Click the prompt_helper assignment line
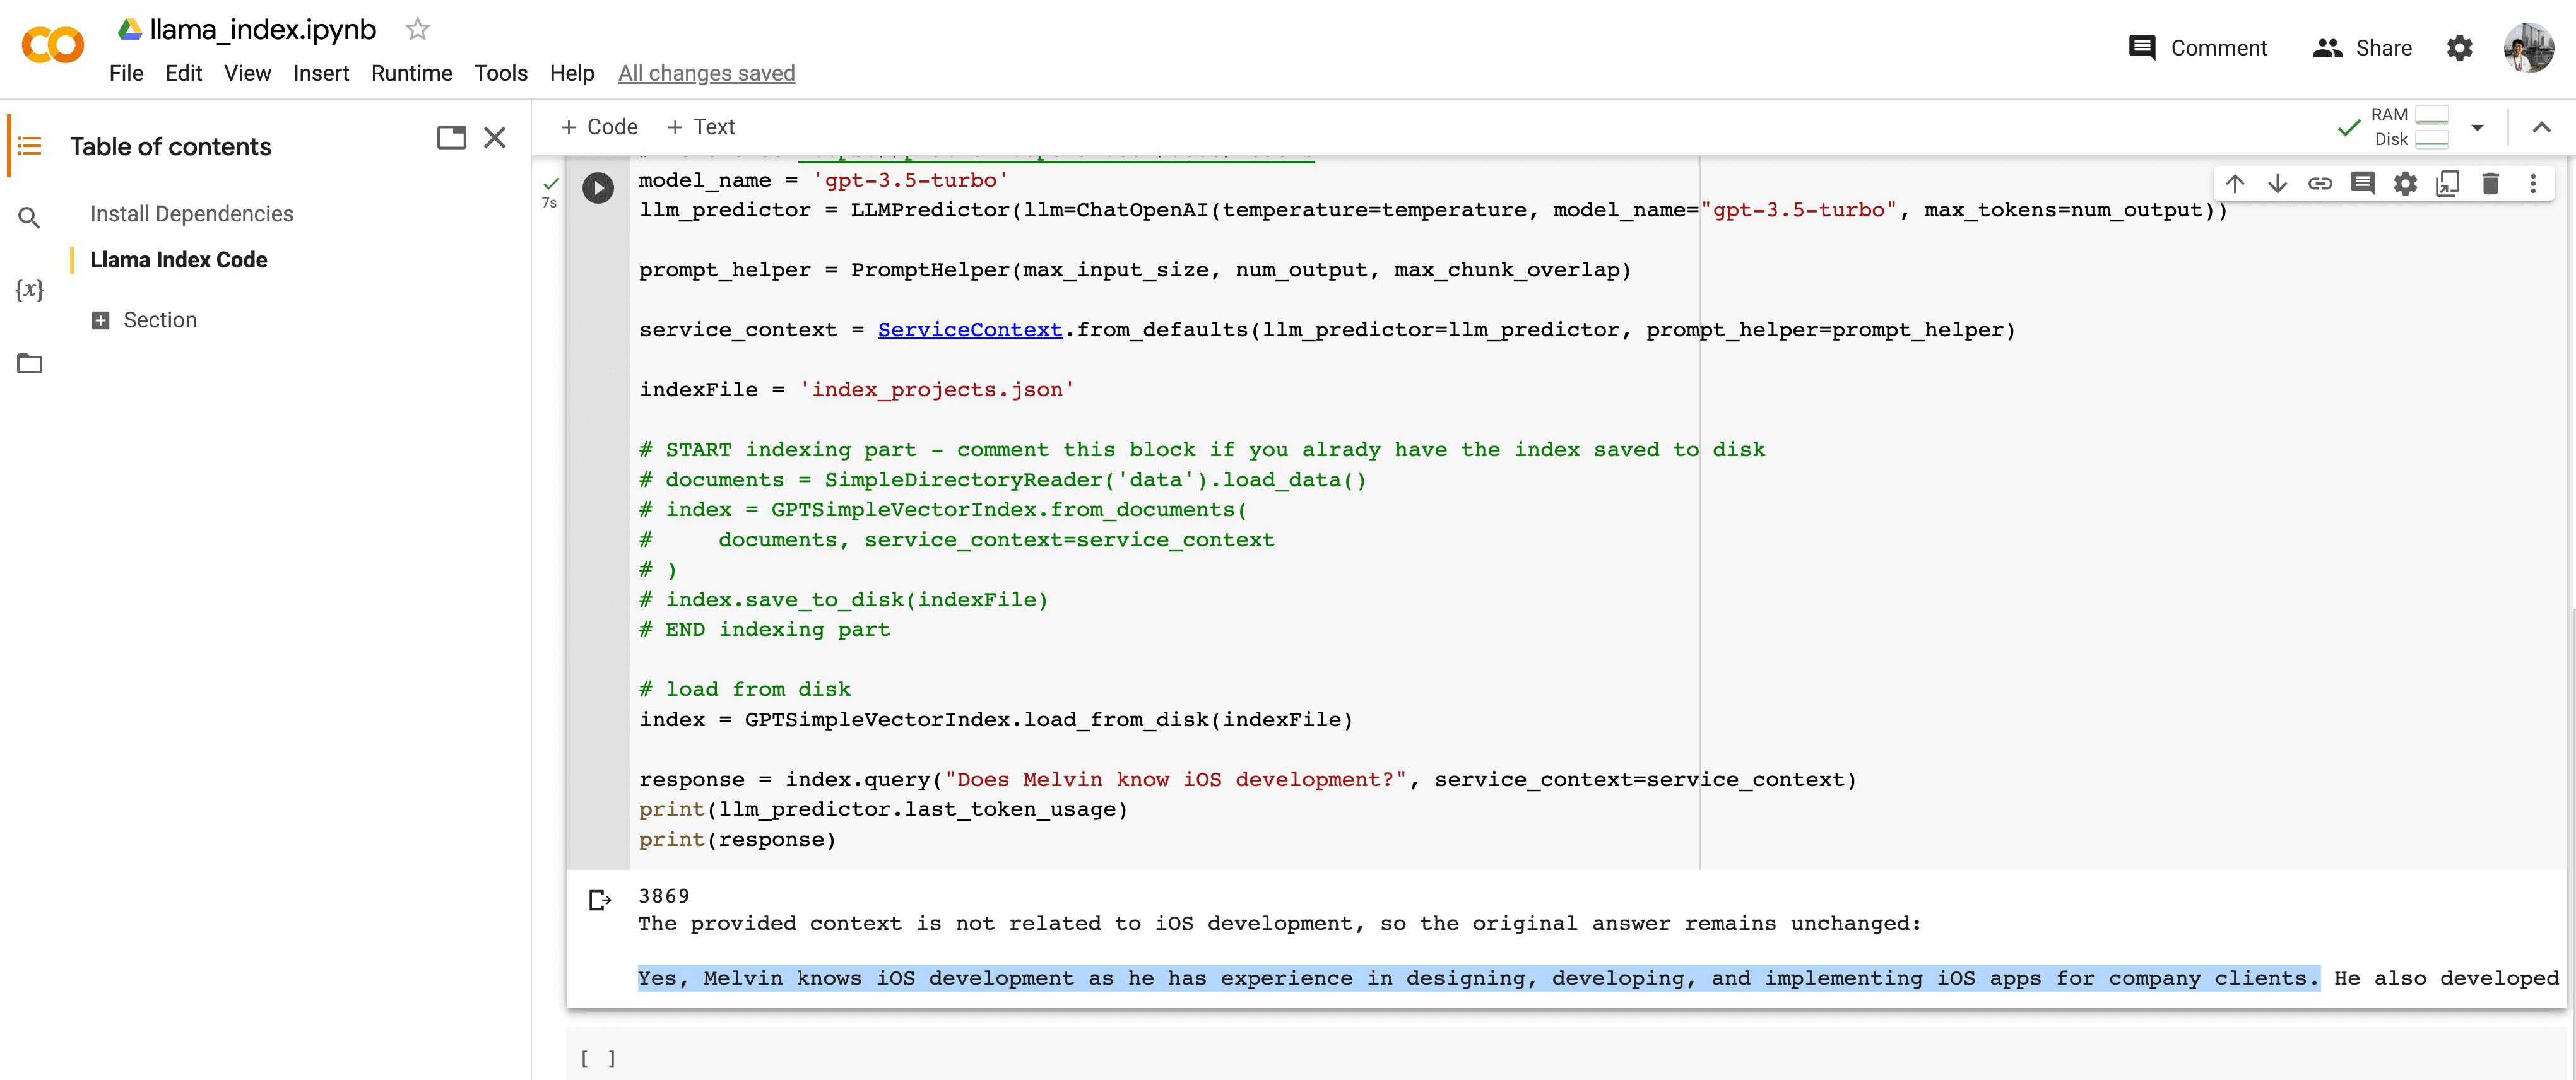Viewport: 2576px width, 1080px height. coord(1135,270)
